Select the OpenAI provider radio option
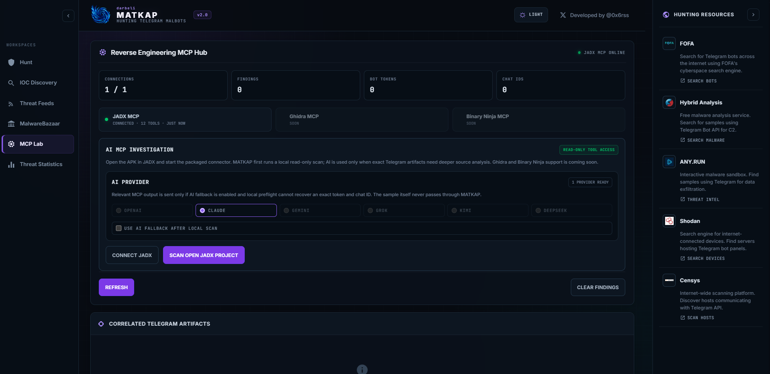The height and width of the screenshot is (374, 770). [x=152, y=210]
